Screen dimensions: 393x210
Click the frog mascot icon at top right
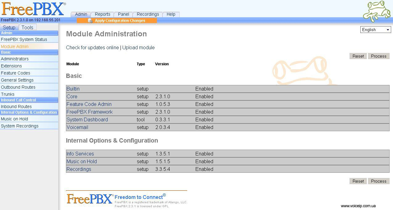click(x=377, y=11)
